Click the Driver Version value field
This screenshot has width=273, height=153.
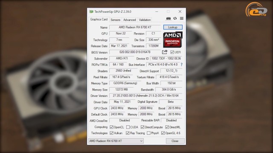tap(146, 96)
